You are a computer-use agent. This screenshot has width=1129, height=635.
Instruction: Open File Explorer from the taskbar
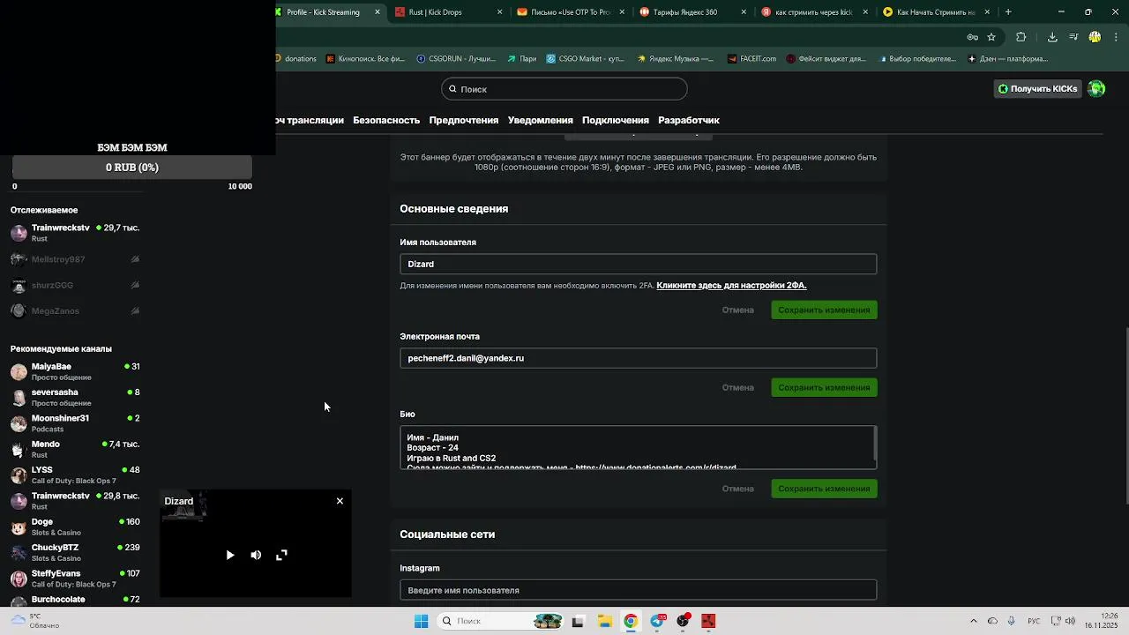[x=604, y=621]
